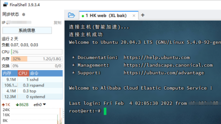Click the download speed arrow 862B
Screen dimensions: 221x124
tap(22, 105)
